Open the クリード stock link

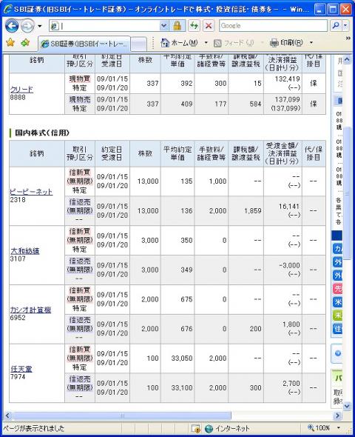pyautogui.click(x=21, y=90)
